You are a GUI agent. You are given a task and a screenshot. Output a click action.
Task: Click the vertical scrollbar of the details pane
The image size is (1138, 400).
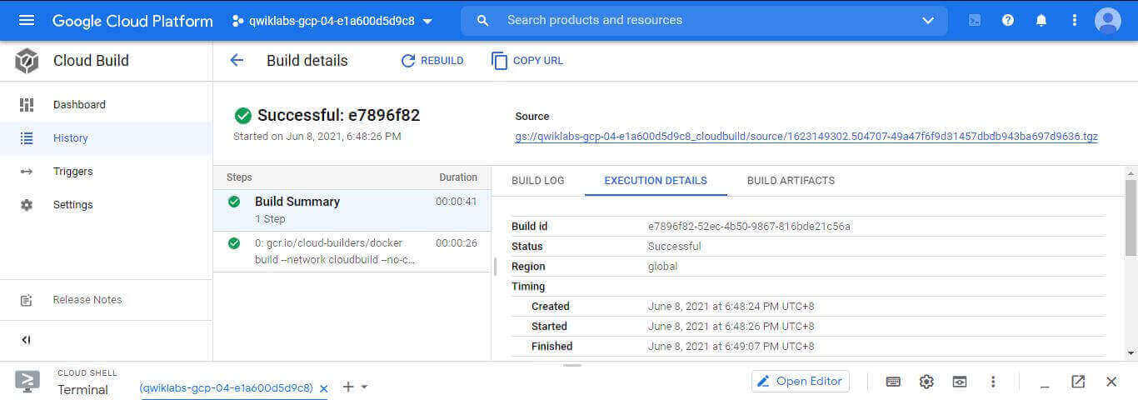pyautogui.click(x=1131, y=217)
